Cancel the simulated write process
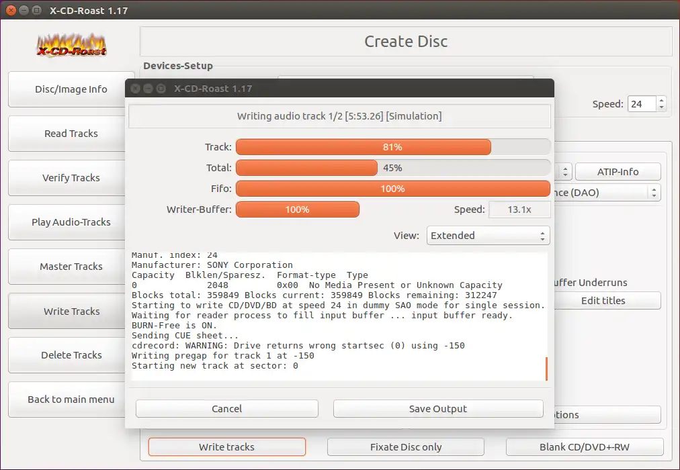The width and height of the screenshot is (680, 470). tap(227, 408)
